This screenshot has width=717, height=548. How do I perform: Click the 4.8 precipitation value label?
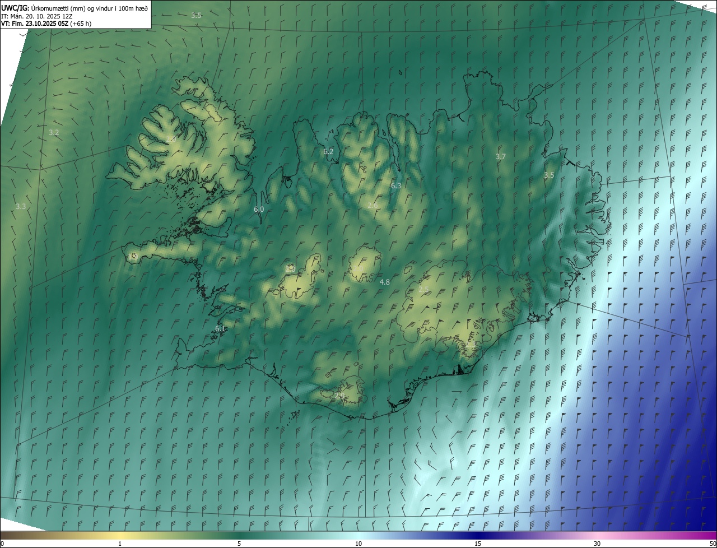pos(385,282)
